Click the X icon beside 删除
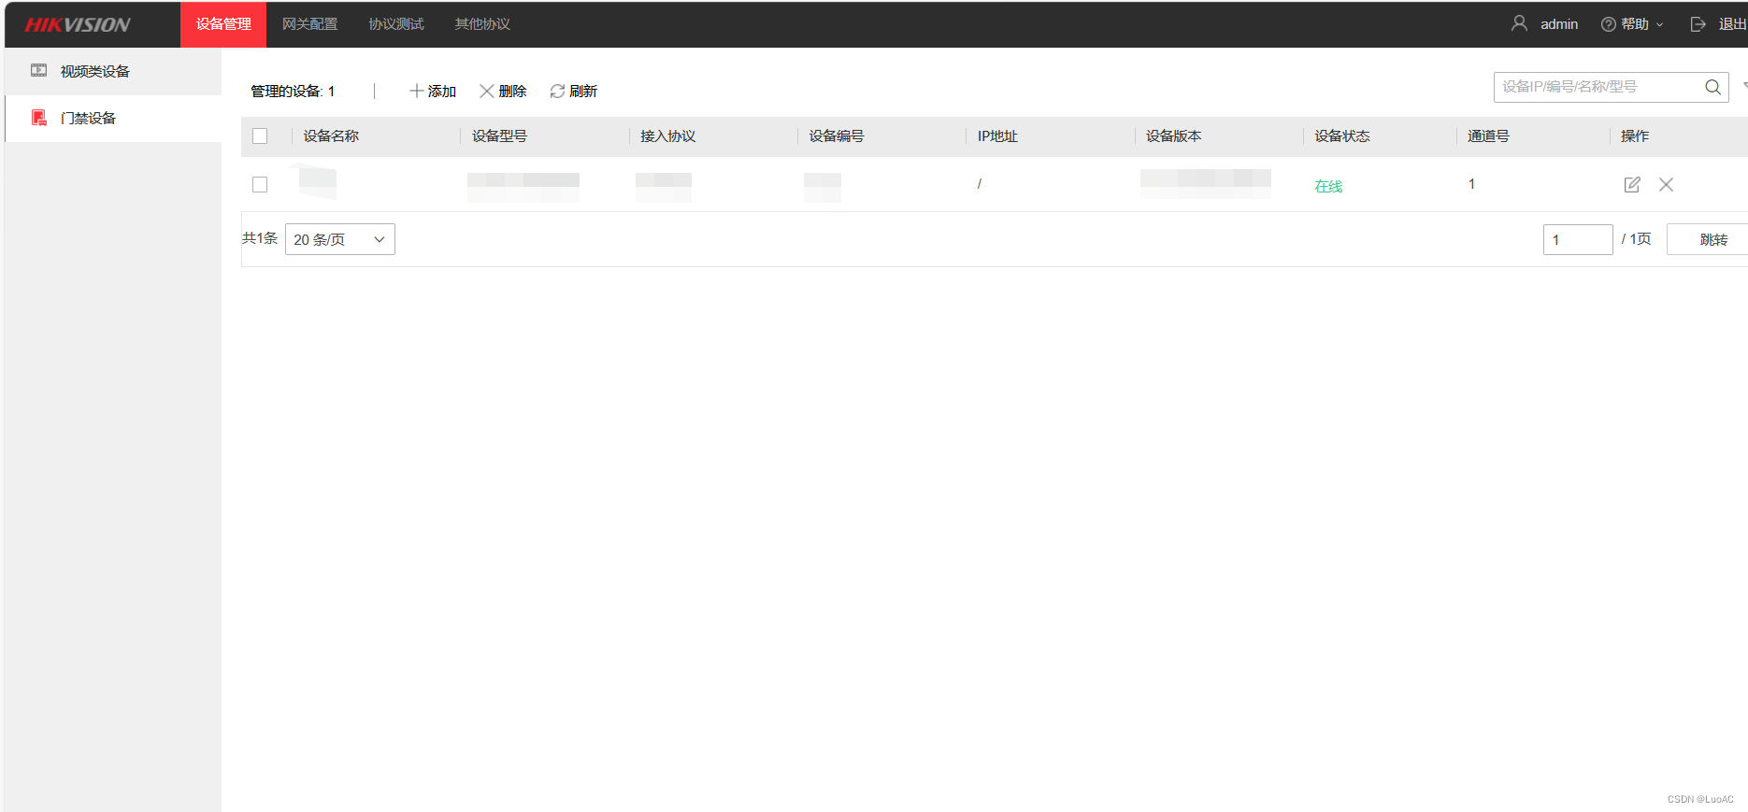The height and width of the screenshot is (812, 1748). (x=486, y=92)
